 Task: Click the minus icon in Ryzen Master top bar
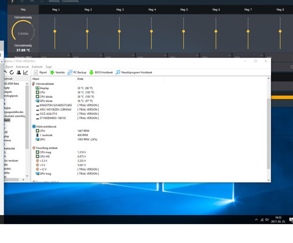point(32,1)
